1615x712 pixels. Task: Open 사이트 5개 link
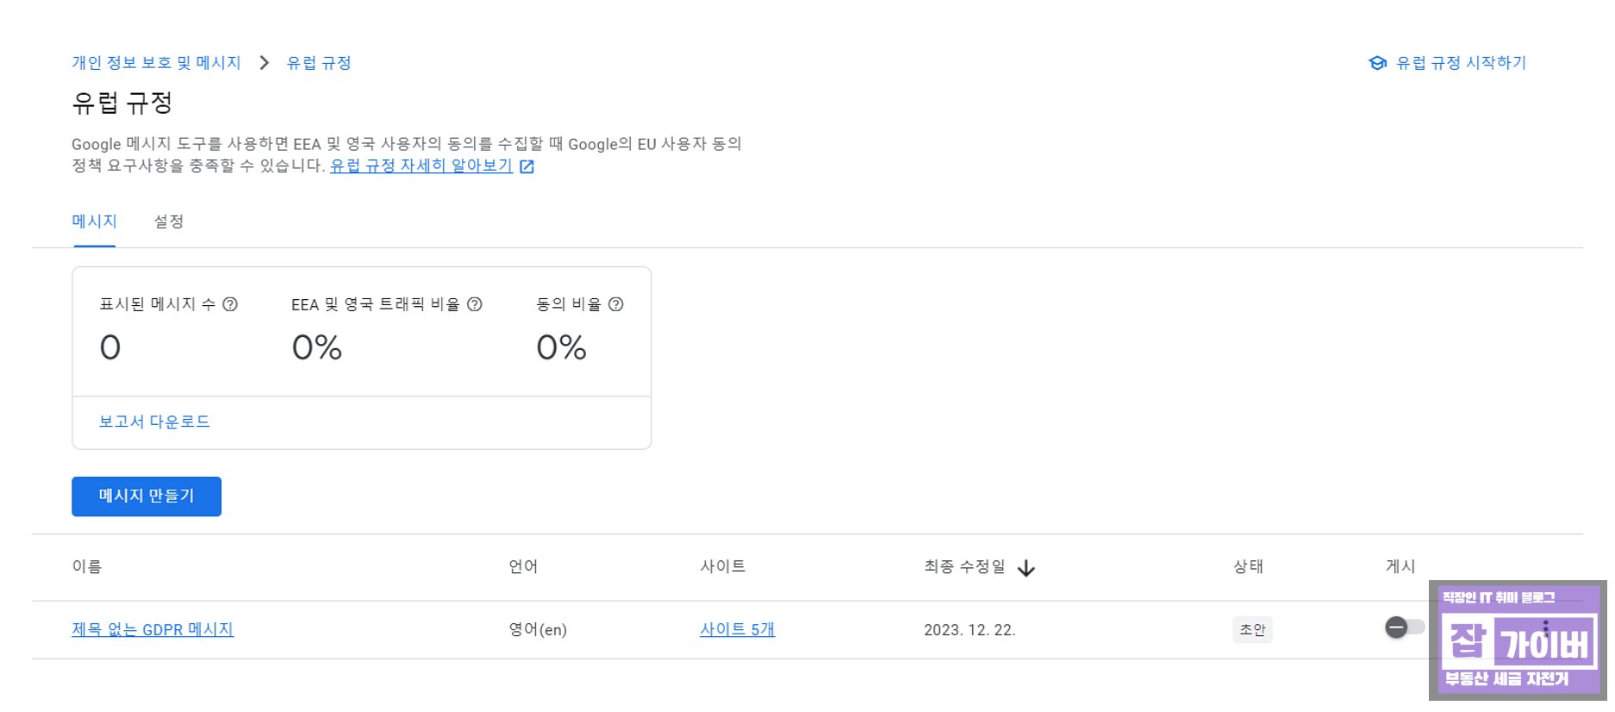738,630
